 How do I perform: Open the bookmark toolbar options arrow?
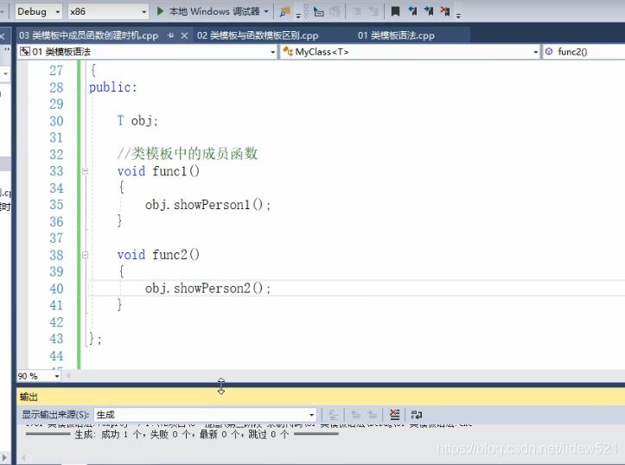[458, 16]
